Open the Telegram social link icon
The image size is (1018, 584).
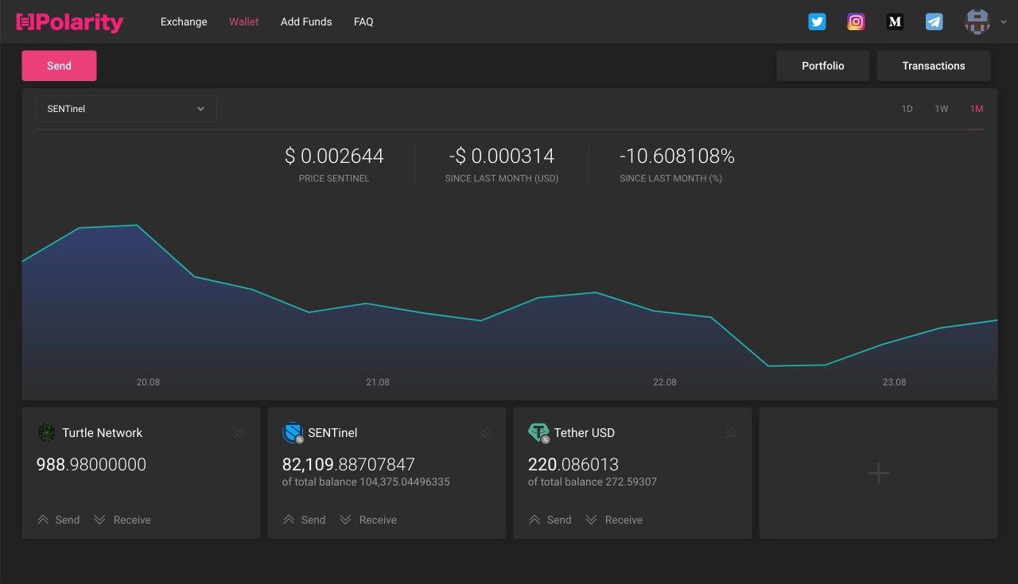tap(934, 22)
